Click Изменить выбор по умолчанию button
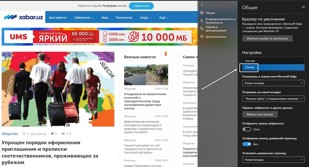309x167 pixels. tap(267, 38)
